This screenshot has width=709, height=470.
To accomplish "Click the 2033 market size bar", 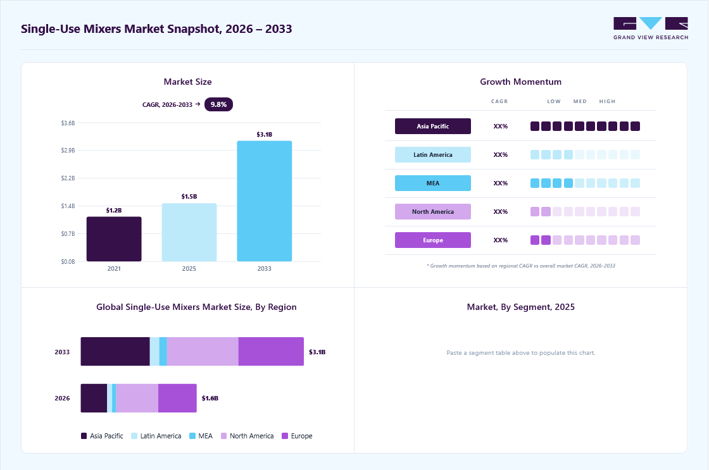I will tap(265, 201).
